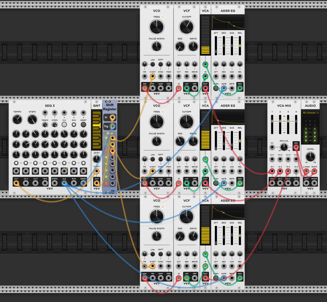The height and width of the screenshot is (302, 327).
Task: Click the top-row VCA level slider display
Action: 205,35
